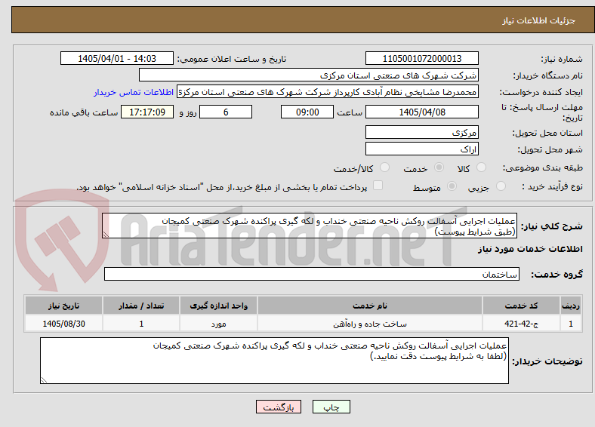The image size is (595, 427).
Task: Choose the متوسط purchase type radio
Action: point(452,186)
